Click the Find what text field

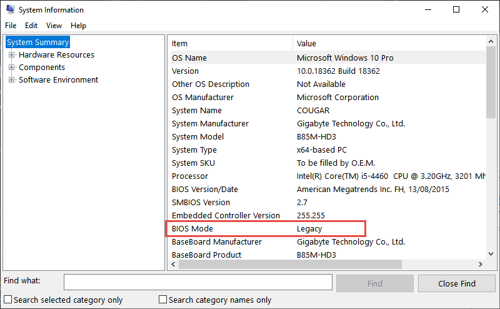tap(198, 282)
